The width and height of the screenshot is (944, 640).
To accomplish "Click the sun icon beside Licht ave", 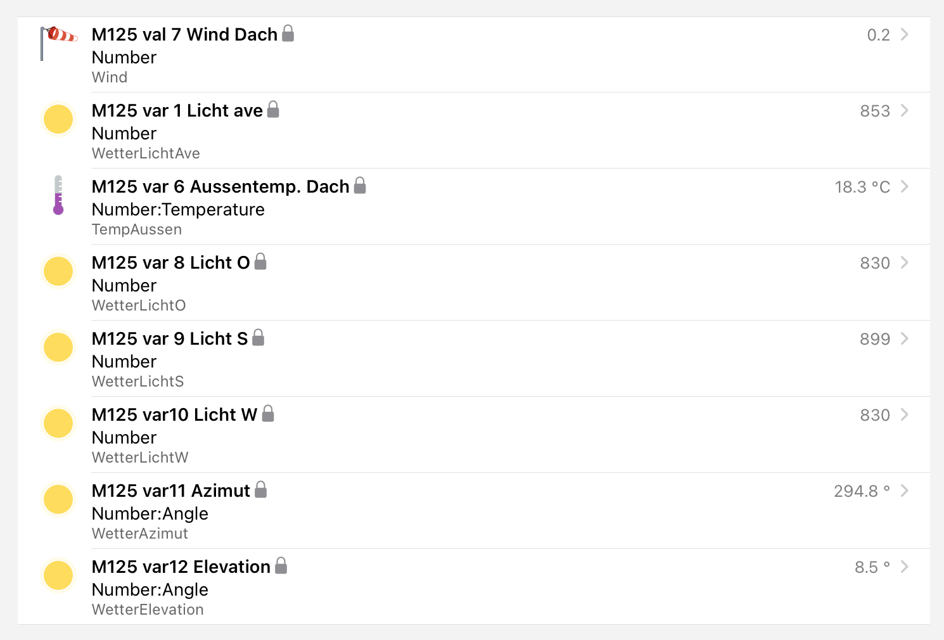I will (x=58, y=119).
